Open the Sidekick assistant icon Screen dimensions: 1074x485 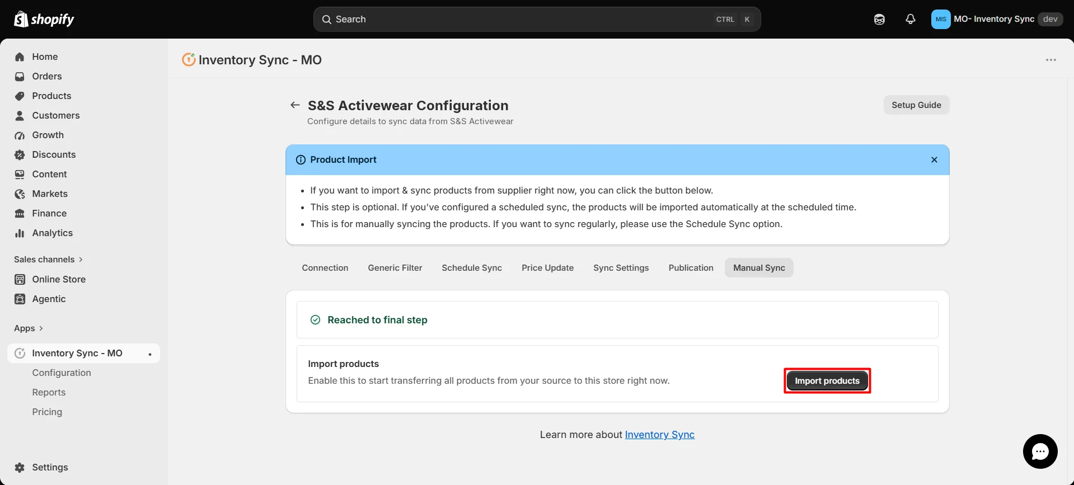[879, 20]
